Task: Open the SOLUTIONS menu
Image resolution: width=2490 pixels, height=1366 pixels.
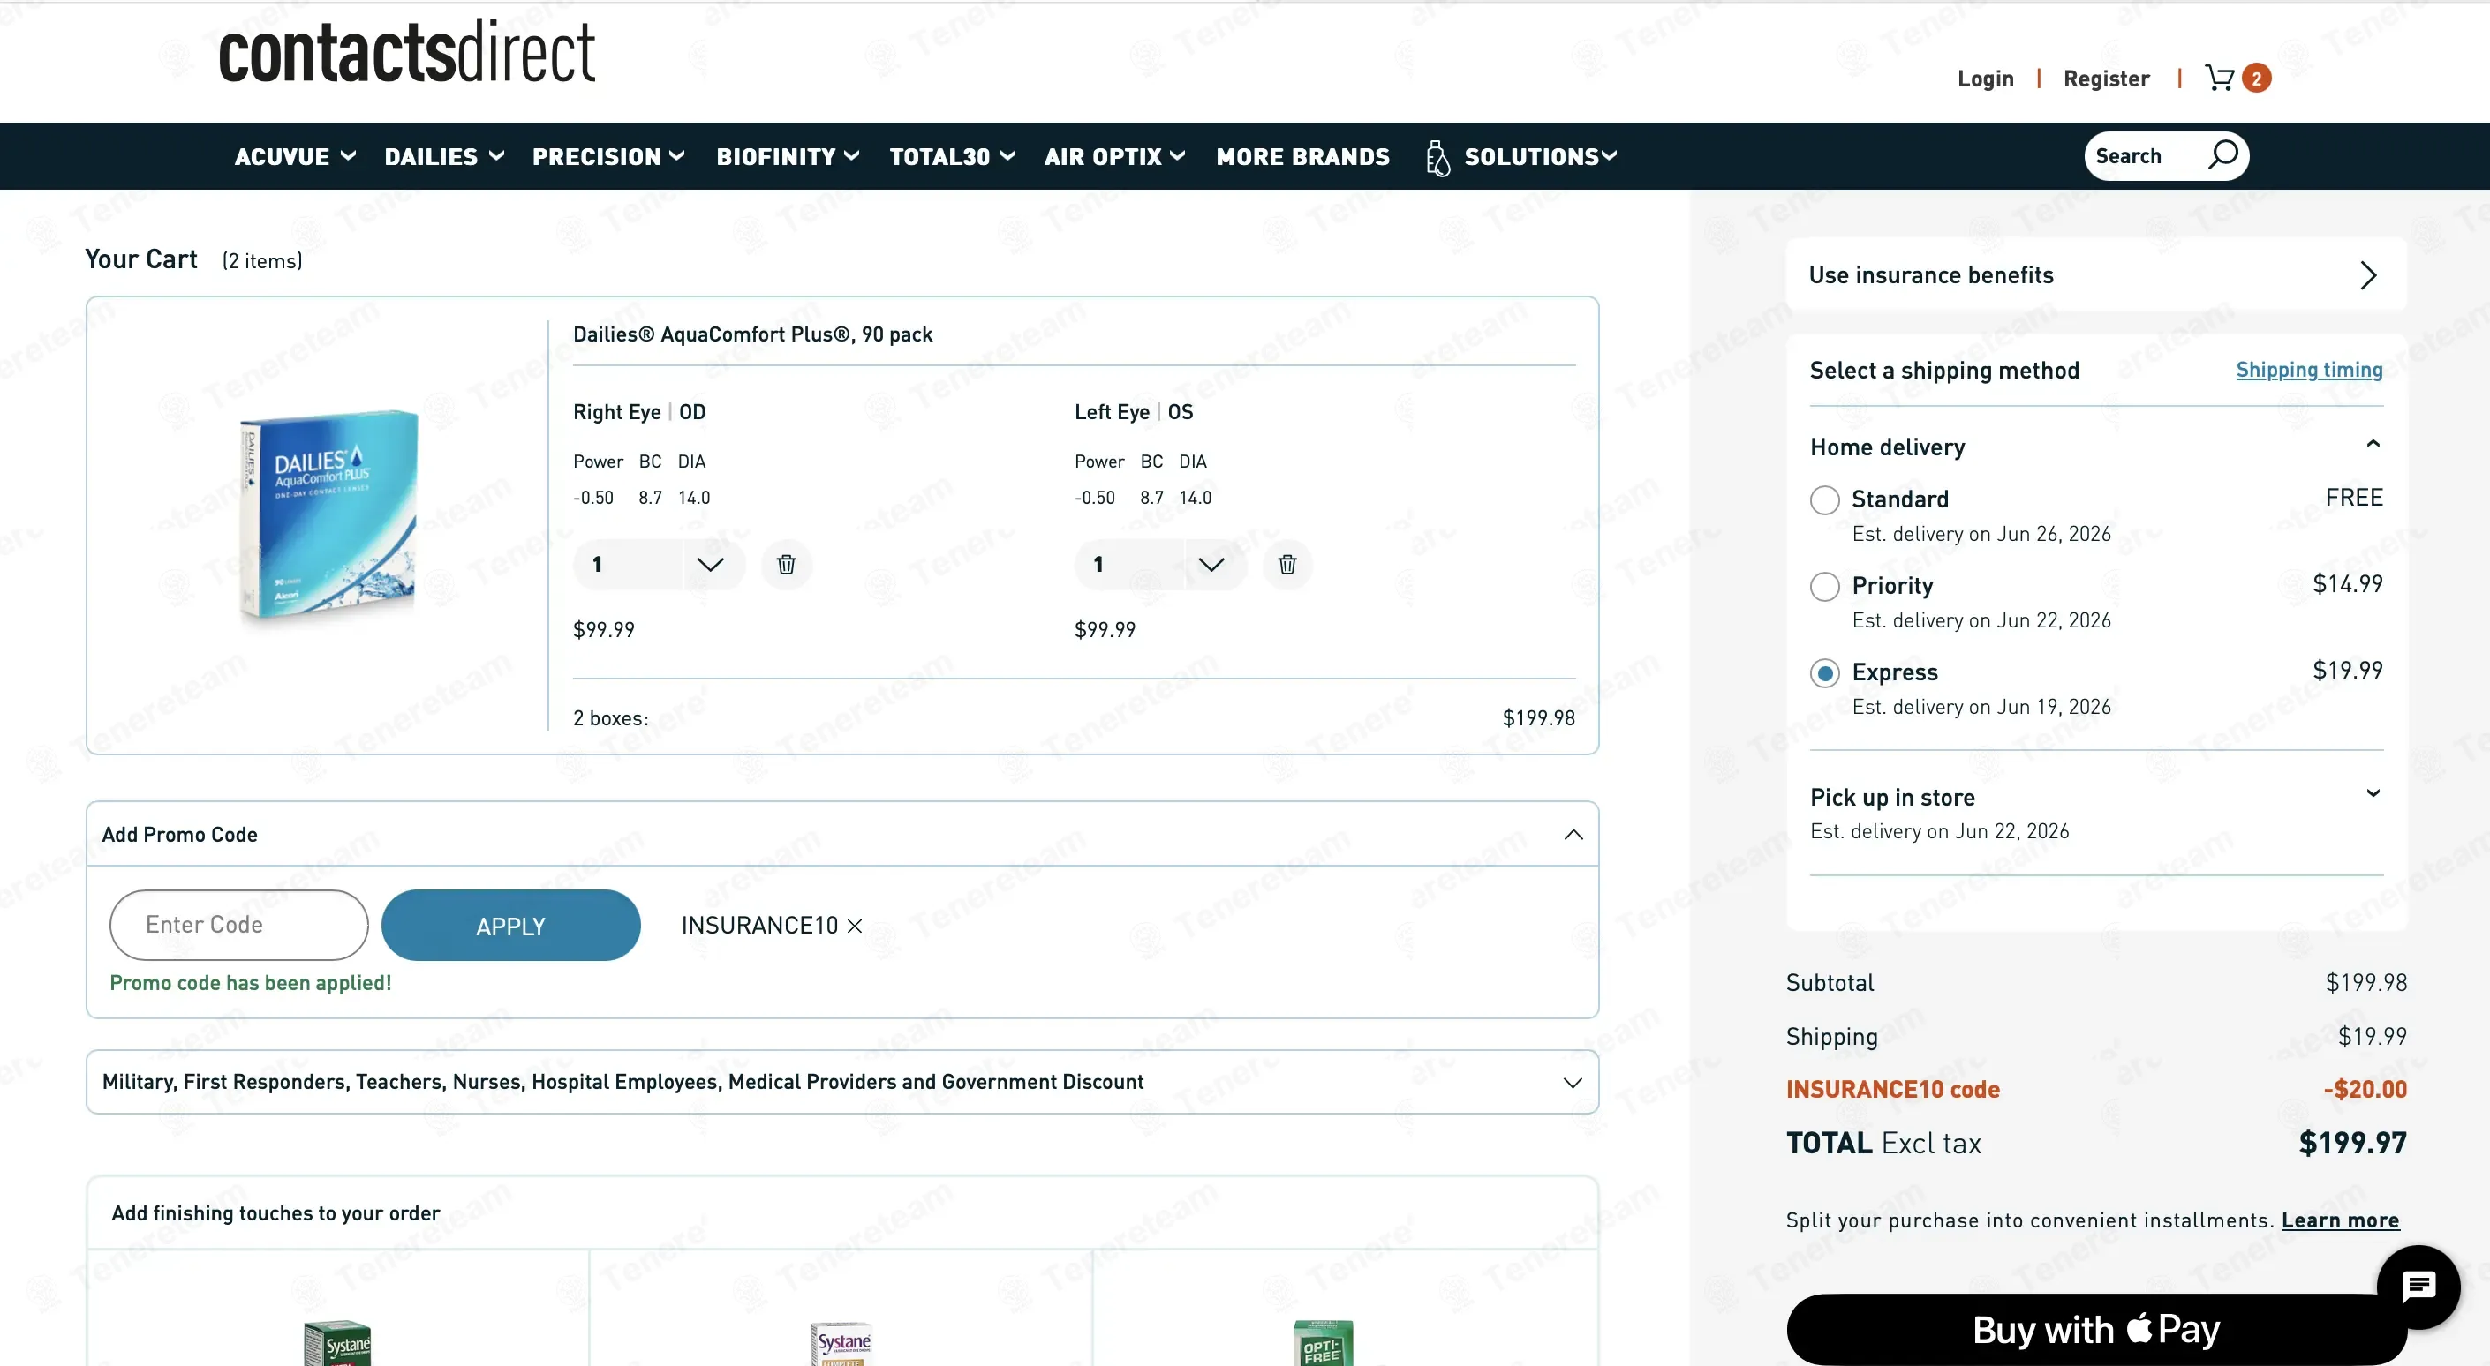Action: [x=1540, y=156]
